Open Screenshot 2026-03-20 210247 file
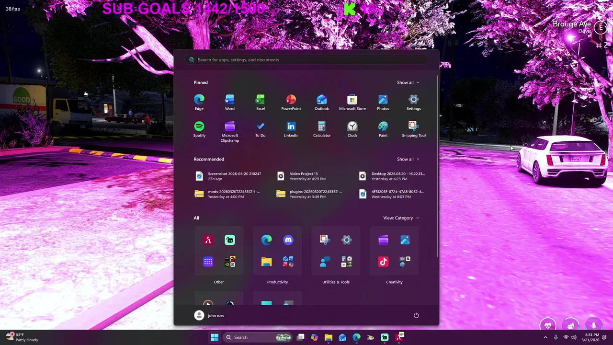This screenshot has height=345, width=613. tap(228, 176)
